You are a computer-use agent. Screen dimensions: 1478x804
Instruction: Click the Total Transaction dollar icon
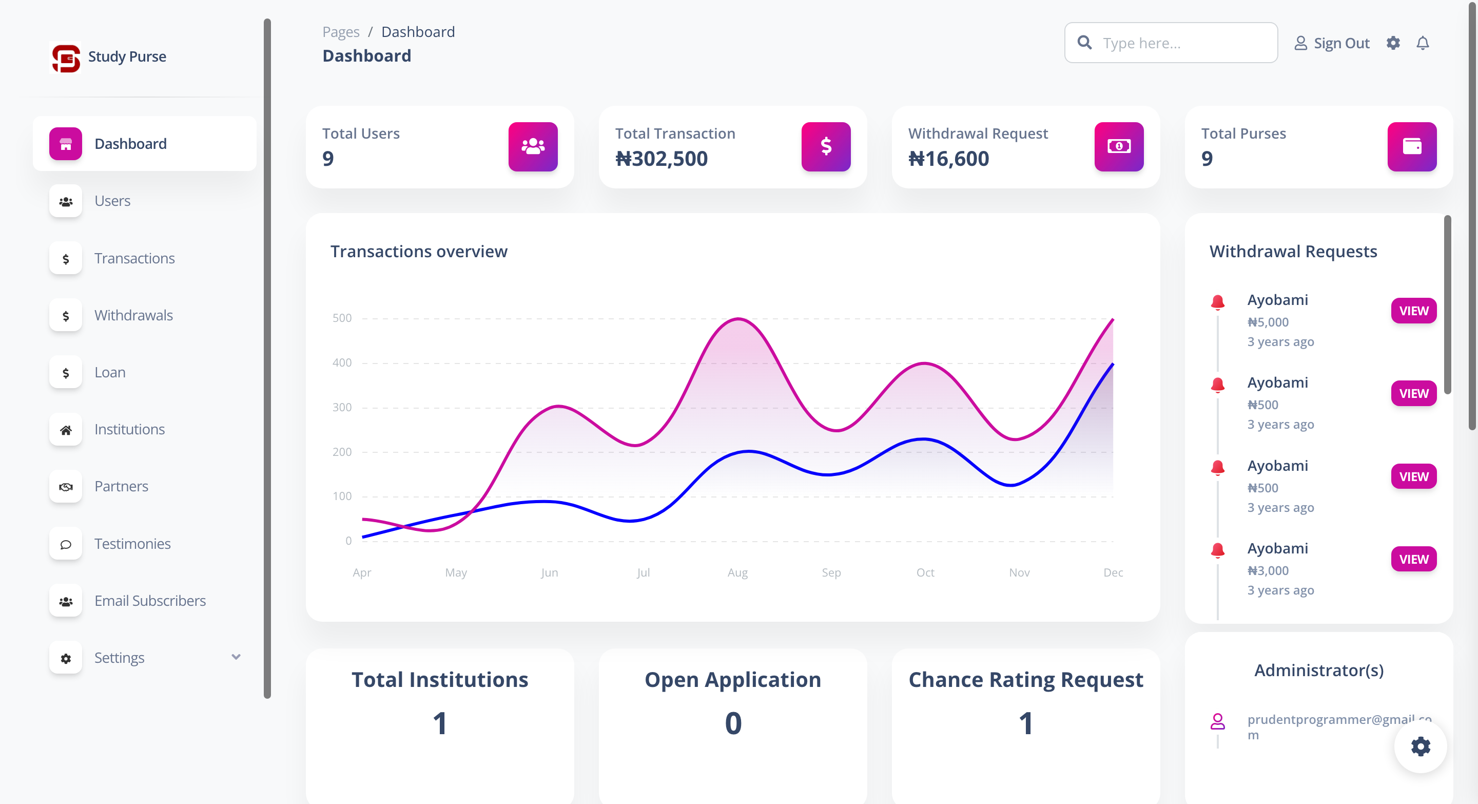825,146
